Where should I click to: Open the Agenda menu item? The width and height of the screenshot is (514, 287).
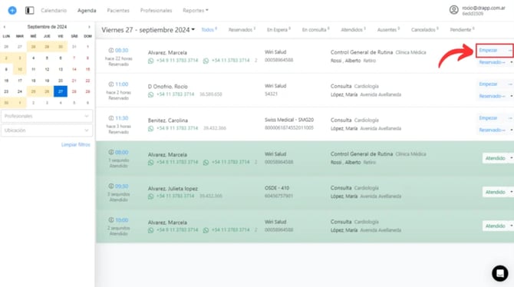87,11
